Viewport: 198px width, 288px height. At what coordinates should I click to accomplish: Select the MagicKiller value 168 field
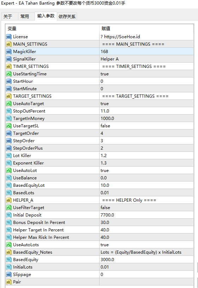[x=146, y=52]
